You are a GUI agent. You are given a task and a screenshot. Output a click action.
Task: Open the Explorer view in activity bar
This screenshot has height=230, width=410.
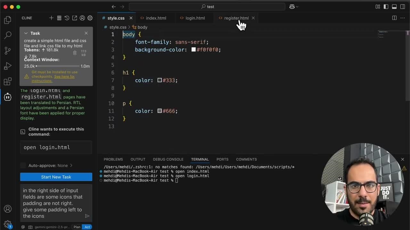coord(8,20)
